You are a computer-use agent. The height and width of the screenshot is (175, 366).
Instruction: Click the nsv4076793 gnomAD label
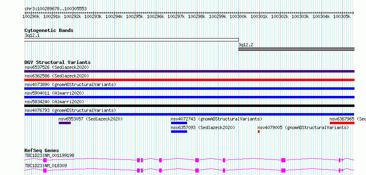tap(70, 110)
